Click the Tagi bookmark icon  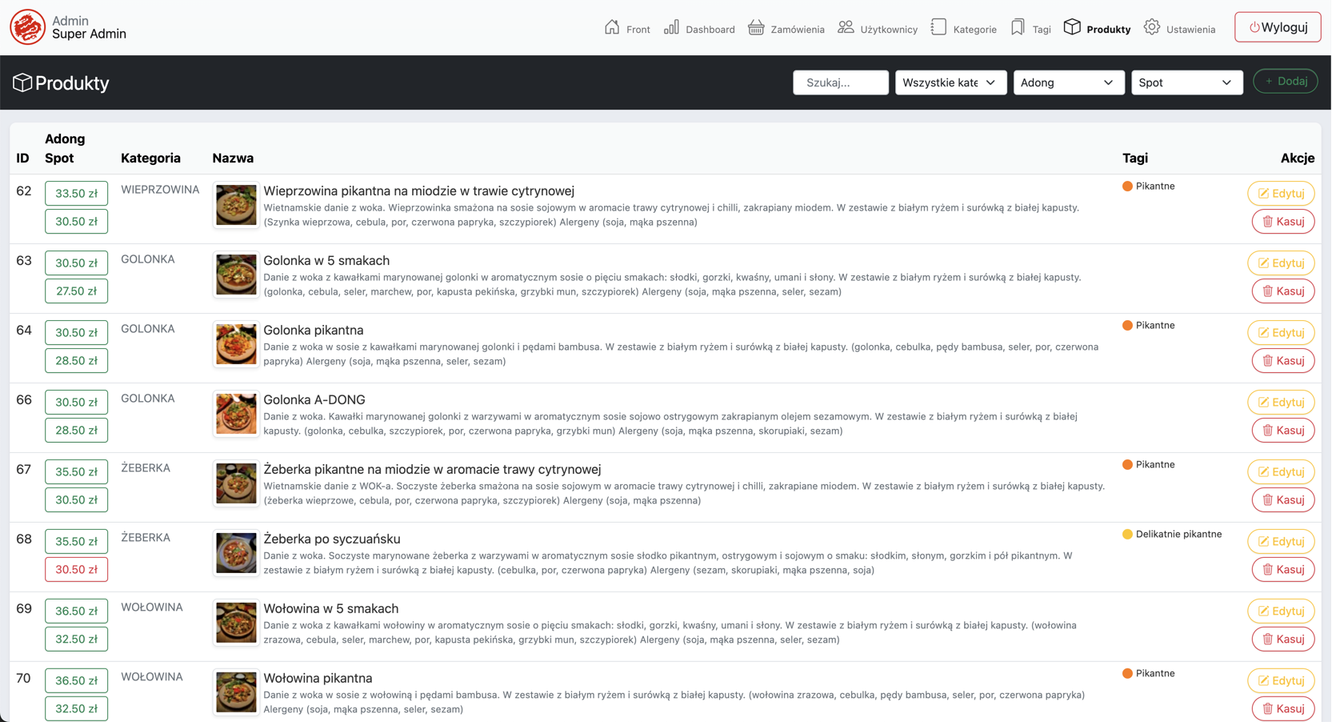(x=1018, y=27)
